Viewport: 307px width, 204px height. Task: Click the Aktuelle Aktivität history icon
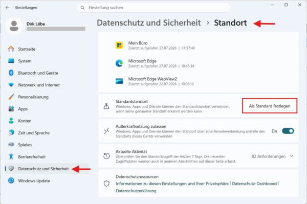(106, 156)
